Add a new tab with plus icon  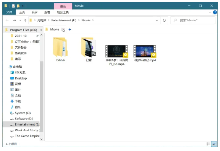[x=70, y=29]
